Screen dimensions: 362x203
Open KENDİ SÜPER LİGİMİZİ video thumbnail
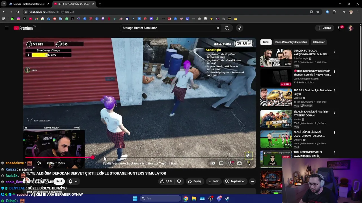276,139
